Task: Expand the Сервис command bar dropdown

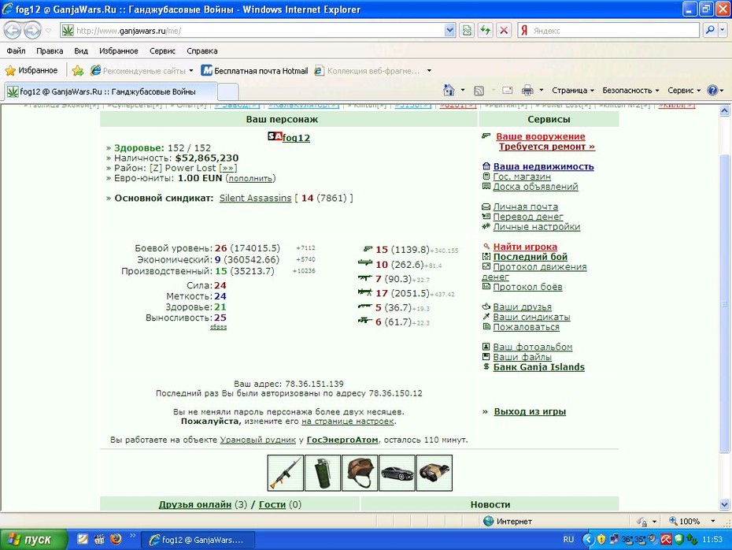Action: (684, 90)
